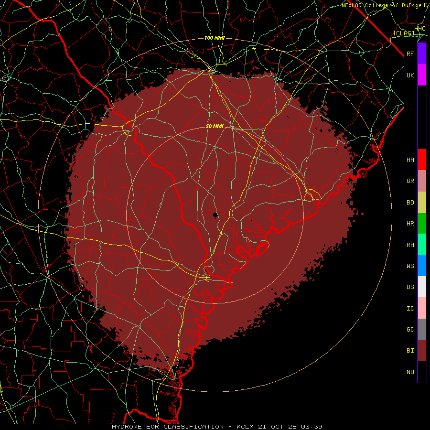Click the '50 NMI' range ring label

pos(215,126)
